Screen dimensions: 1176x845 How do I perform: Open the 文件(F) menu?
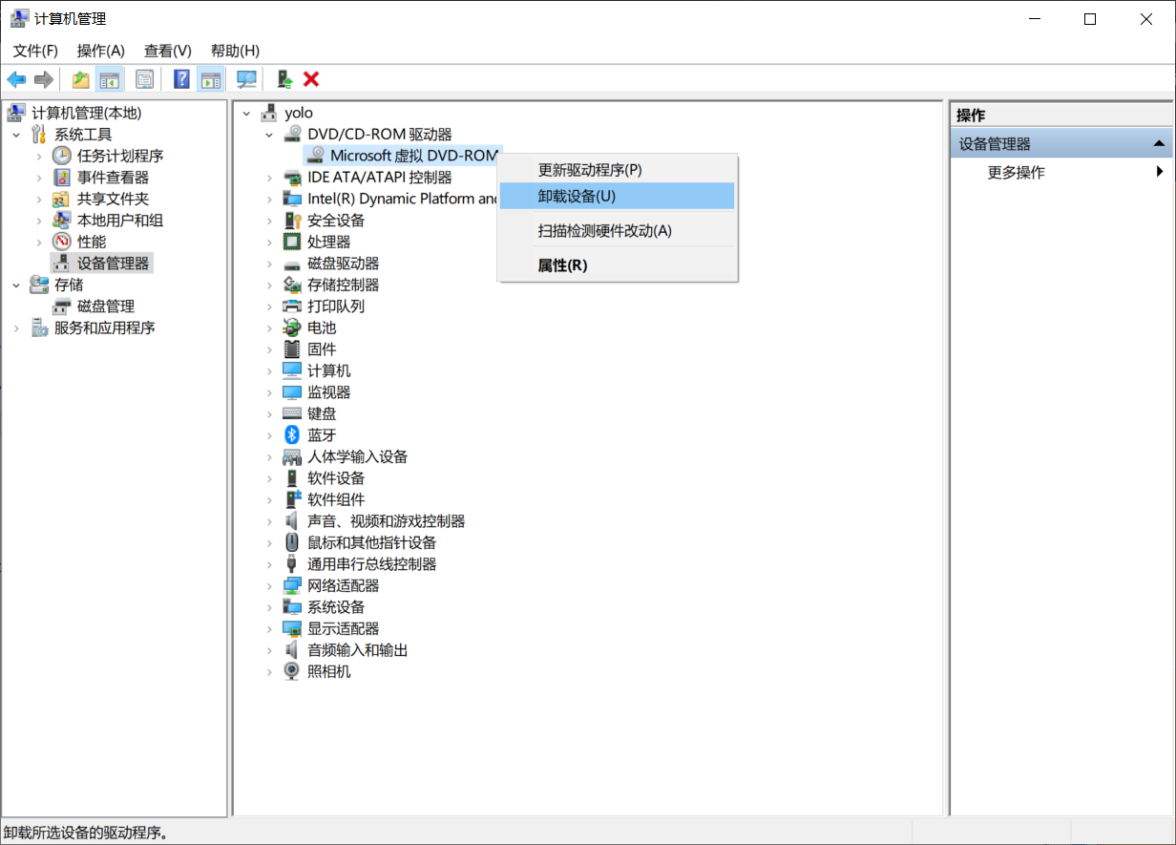click(x=35, y=51)
